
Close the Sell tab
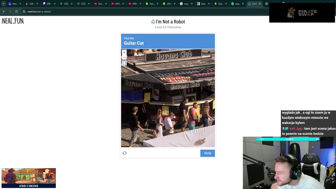(37, 4)
